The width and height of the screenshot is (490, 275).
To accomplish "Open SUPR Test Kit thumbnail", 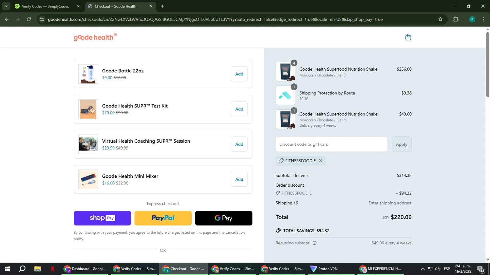I will tap(88, 109).
